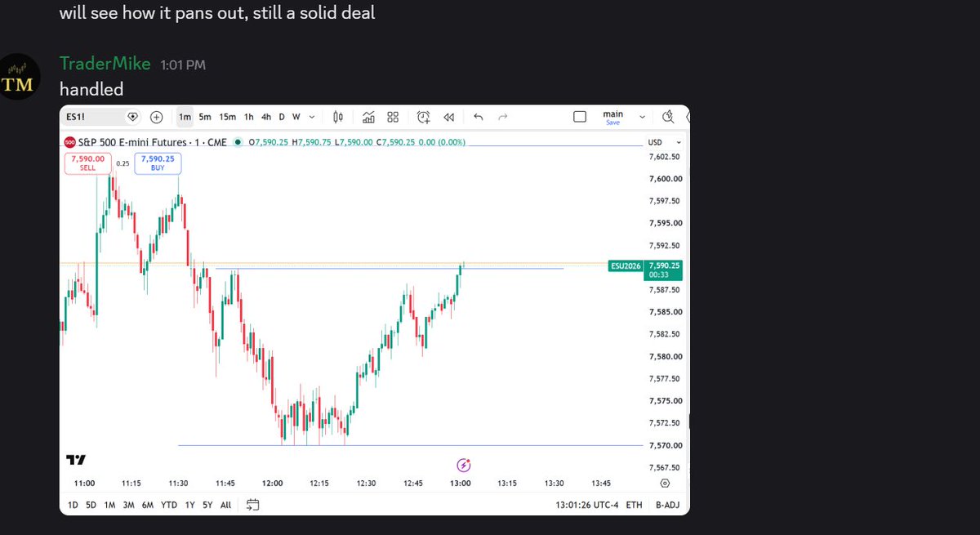Switch to the 15m timeframe
The image size is (980, 535).
(227, 117)
